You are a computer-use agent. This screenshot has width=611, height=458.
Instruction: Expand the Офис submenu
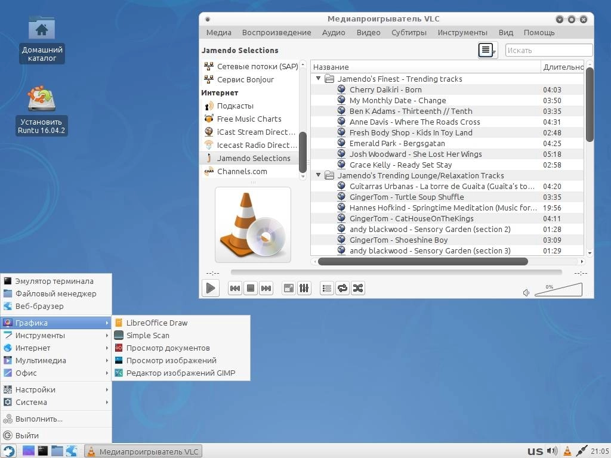tap(56, 373)
